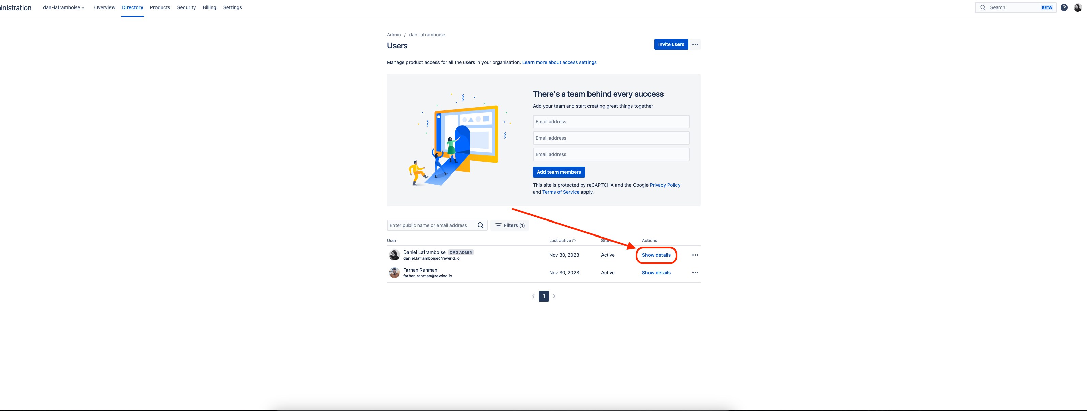Open ellipsis menu for Daniel Laframboise
Screen dimensions: 1087x411
click(695, 255)
